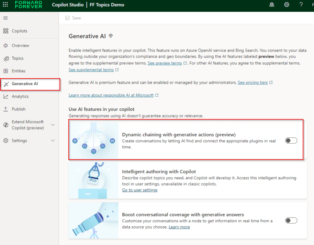
Task: Expand Extend Microsoft Copilot chevron
Action: click(53, 125)
